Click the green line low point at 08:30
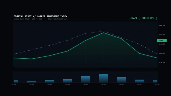 [x=32, y=59]
